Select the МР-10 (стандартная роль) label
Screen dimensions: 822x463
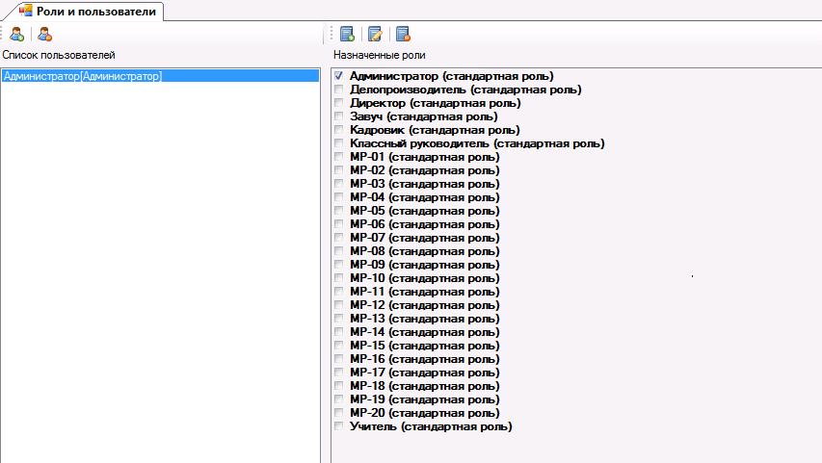point(425,278)
